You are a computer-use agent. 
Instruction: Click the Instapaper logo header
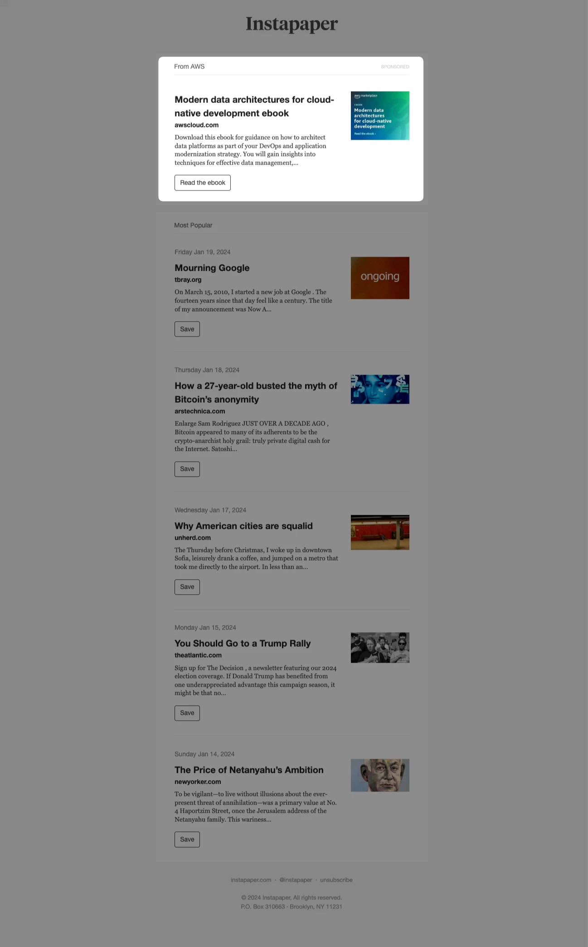point(292,24)
